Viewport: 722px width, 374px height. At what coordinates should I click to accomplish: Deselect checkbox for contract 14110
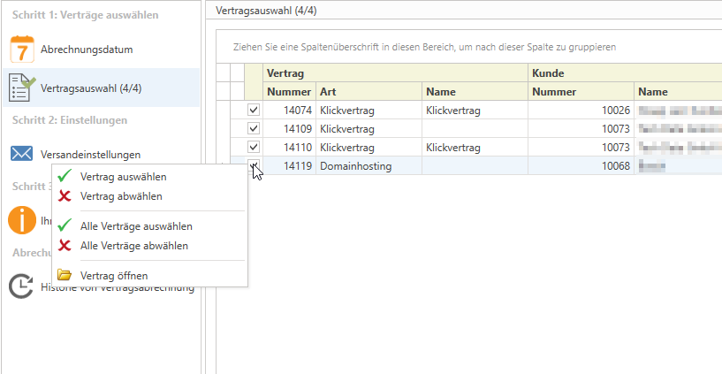pyautogui.click(x=254, y=148)
